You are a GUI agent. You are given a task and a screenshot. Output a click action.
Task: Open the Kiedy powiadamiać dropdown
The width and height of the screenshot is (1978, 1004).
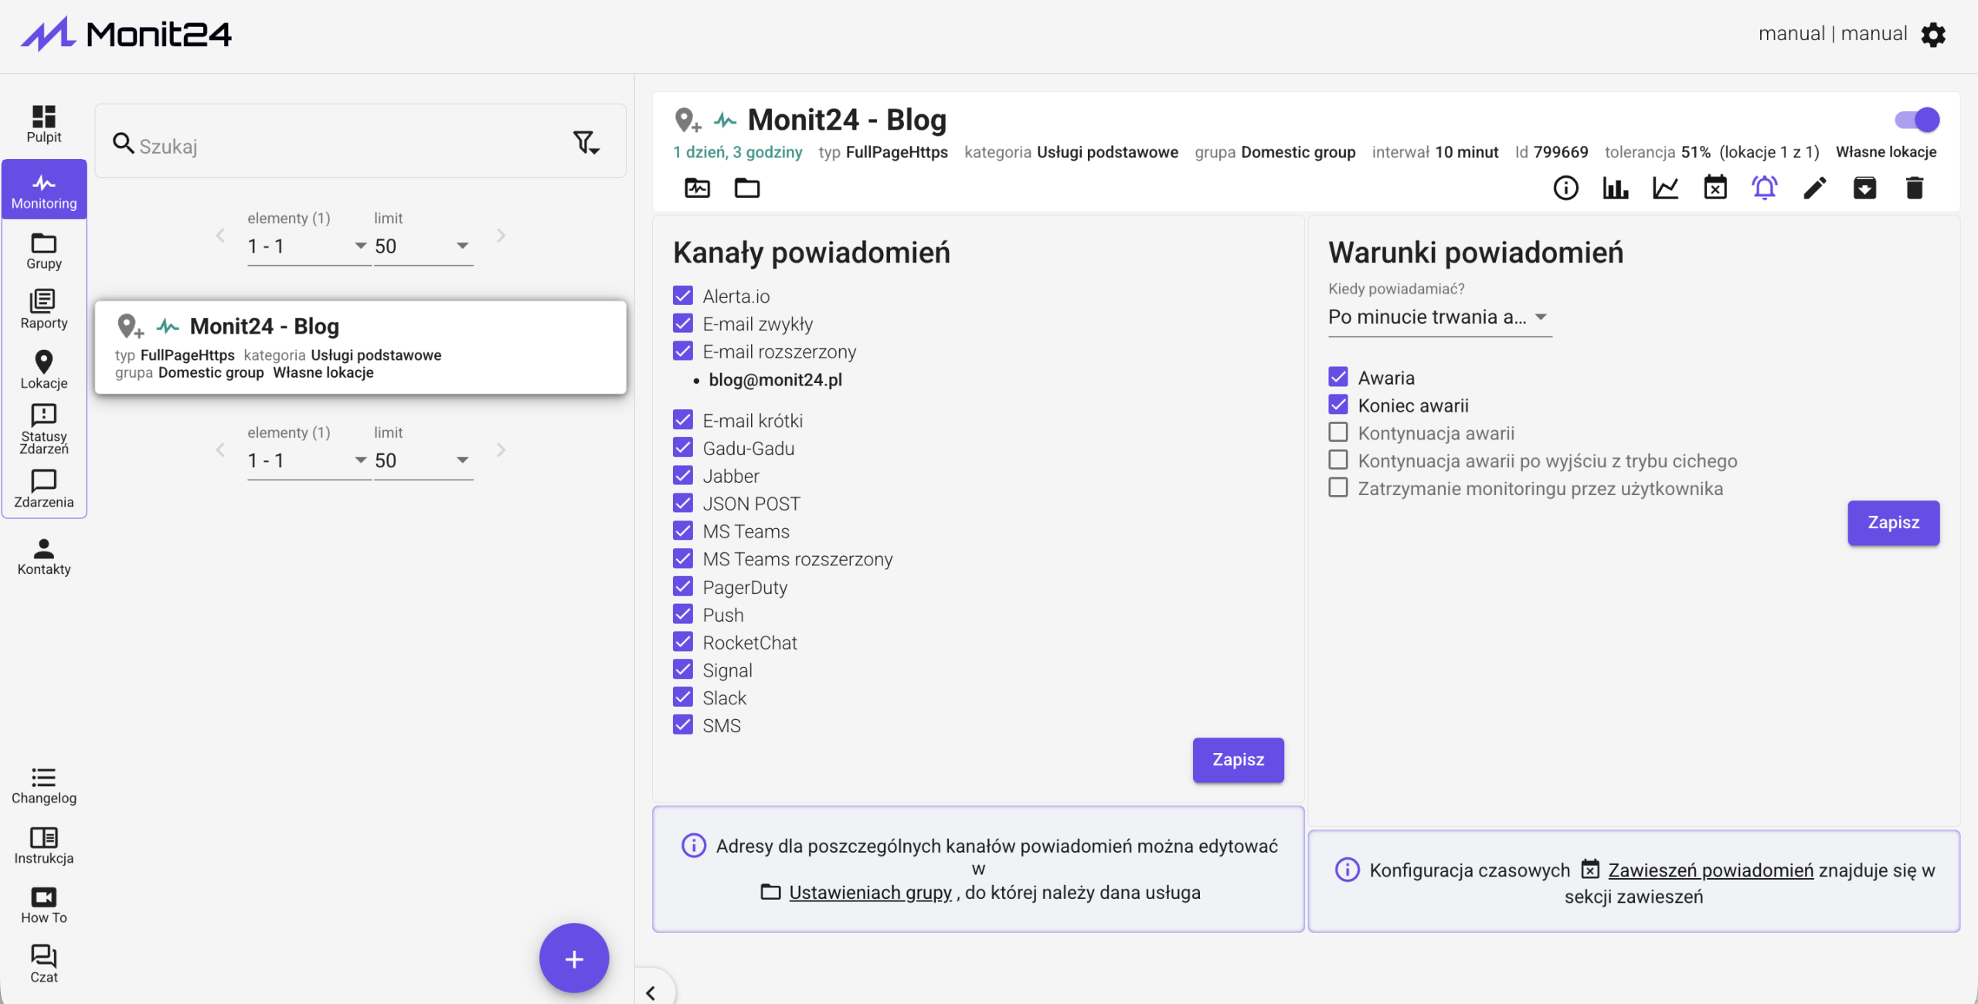pyautogui.click(x=1439, y=317)
